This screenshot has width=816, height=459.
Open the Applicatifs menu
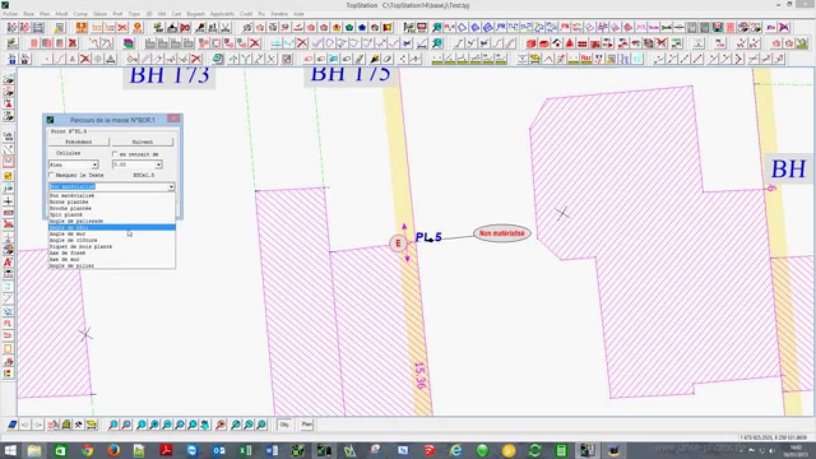(222, 13)
